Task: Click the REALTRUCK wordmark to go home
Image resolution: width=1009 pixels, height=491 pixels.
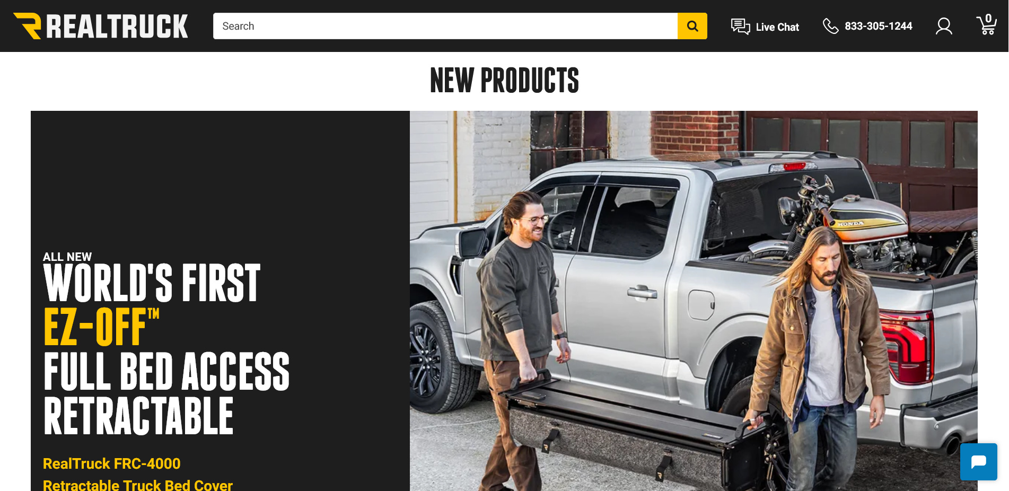Action: tap(117, 27)
